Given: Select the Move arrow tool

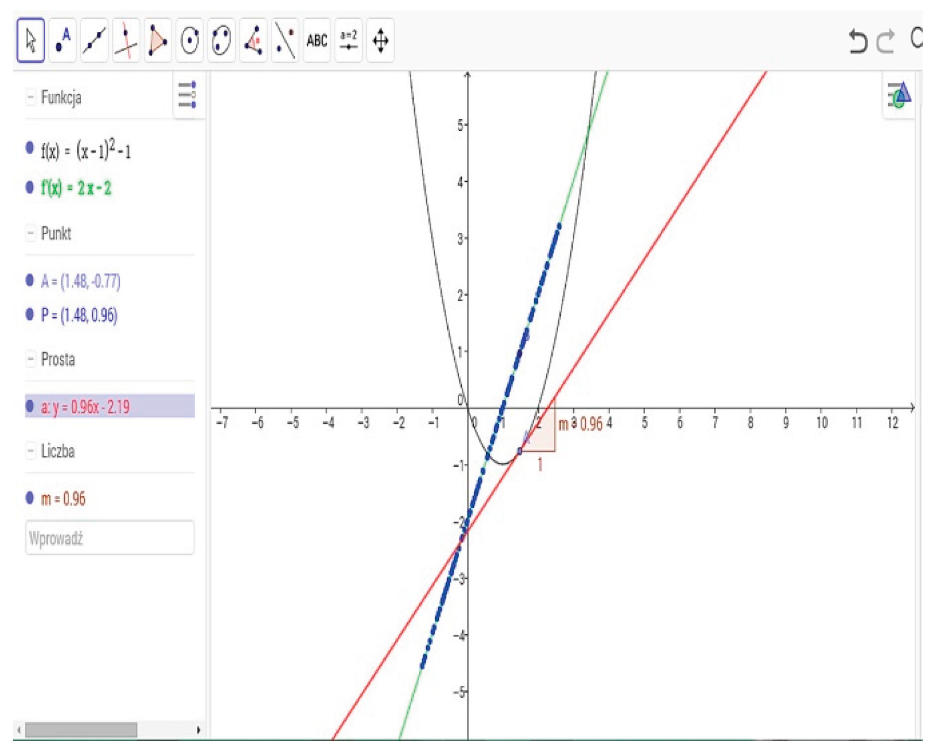Looking at the screenshot, I should point(31,41).
